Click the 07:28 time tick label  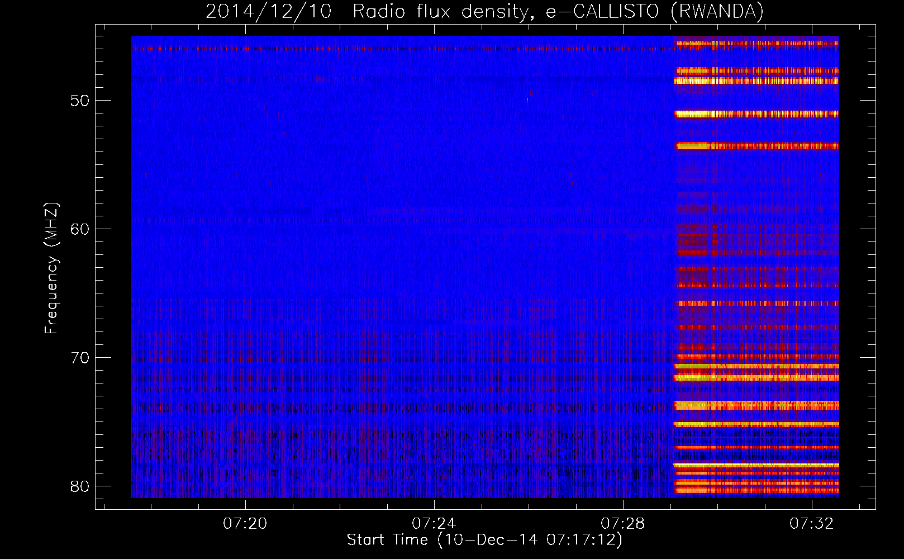(x=623, y=524)
